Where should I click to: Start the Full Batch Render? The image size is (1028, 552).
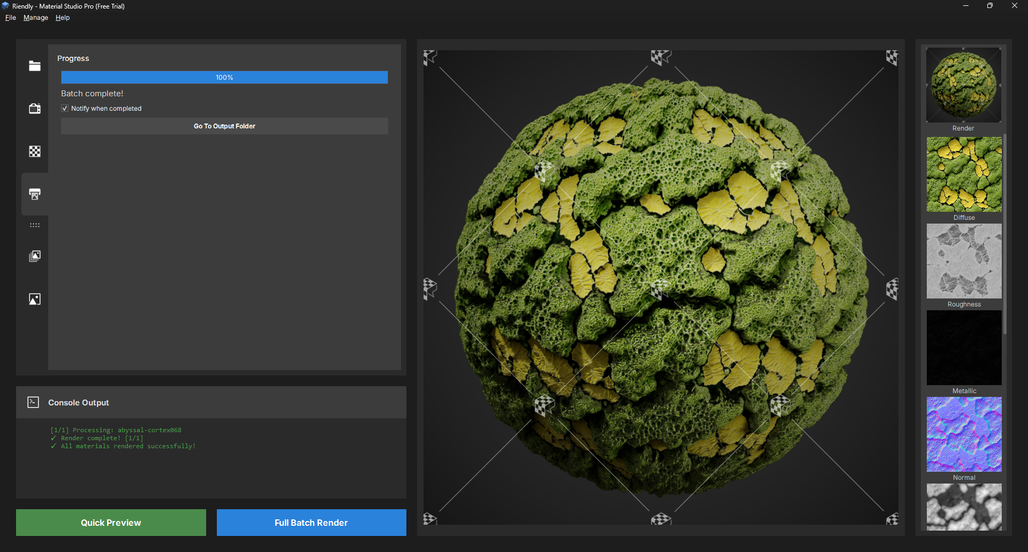click(x=311, y=523)
